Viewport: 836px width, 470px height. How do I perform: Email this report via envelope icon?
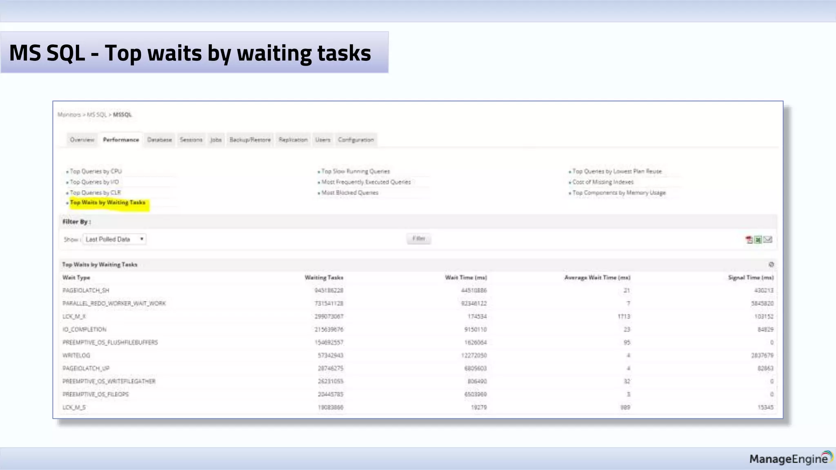tap(768, 239)
